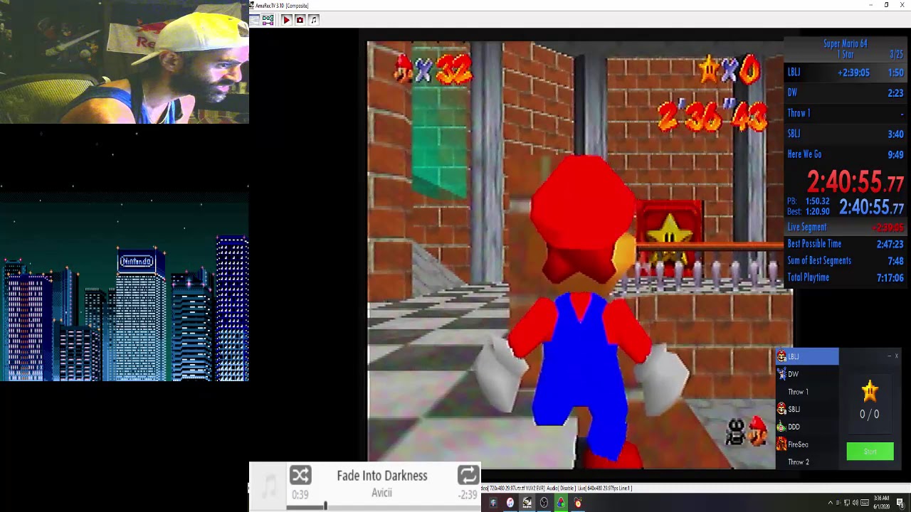Click the Fade Into Darkness song title

coord(382,476)
